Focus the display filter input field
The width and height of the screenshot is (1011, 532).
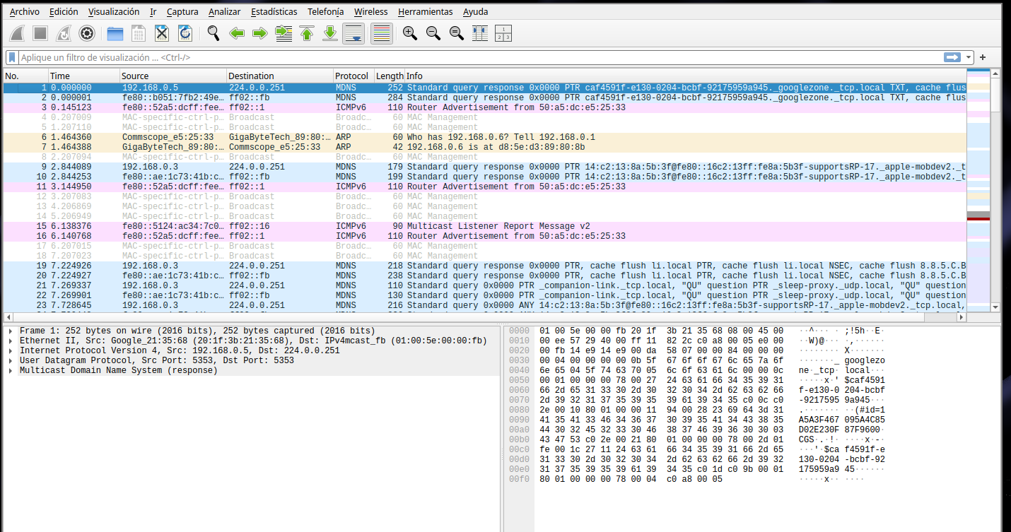click(x=481, y=57)
